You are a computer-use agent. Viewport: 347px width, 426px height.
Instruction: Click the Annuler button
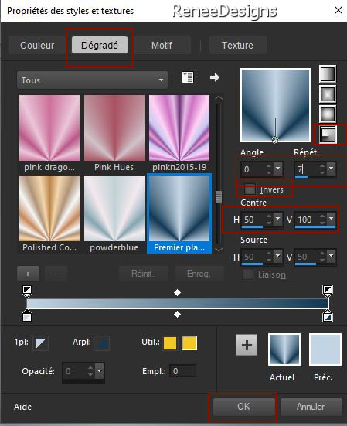(x=311, y=407)
